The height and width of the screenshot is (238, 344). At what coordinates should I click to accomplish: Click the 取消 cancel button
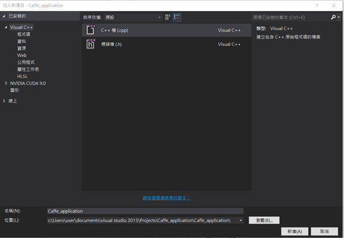click(x=324, y=231)
